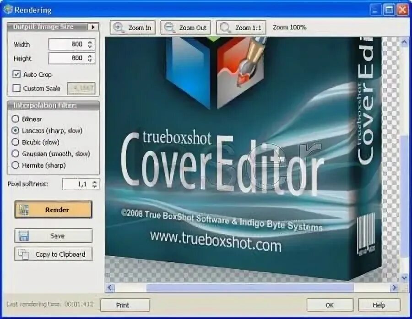The image size is (412, 319).
Task: Click the Copy to Clipboard text
Action: point(60,254)
